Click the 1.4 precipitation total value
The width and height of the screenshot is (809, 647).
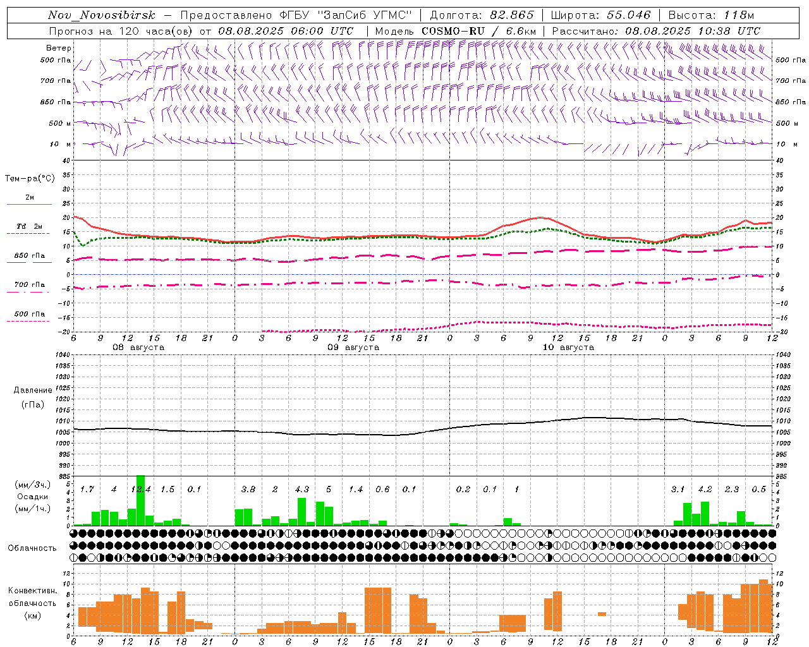(356, 490)
